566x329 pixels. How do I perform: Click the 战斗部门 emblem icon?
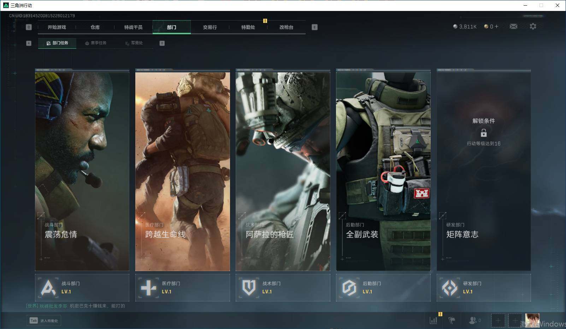pos(48,288)
